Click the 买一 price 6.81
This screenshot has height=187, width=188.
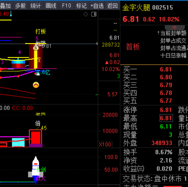pyautogui.click(x=166, y=69)
